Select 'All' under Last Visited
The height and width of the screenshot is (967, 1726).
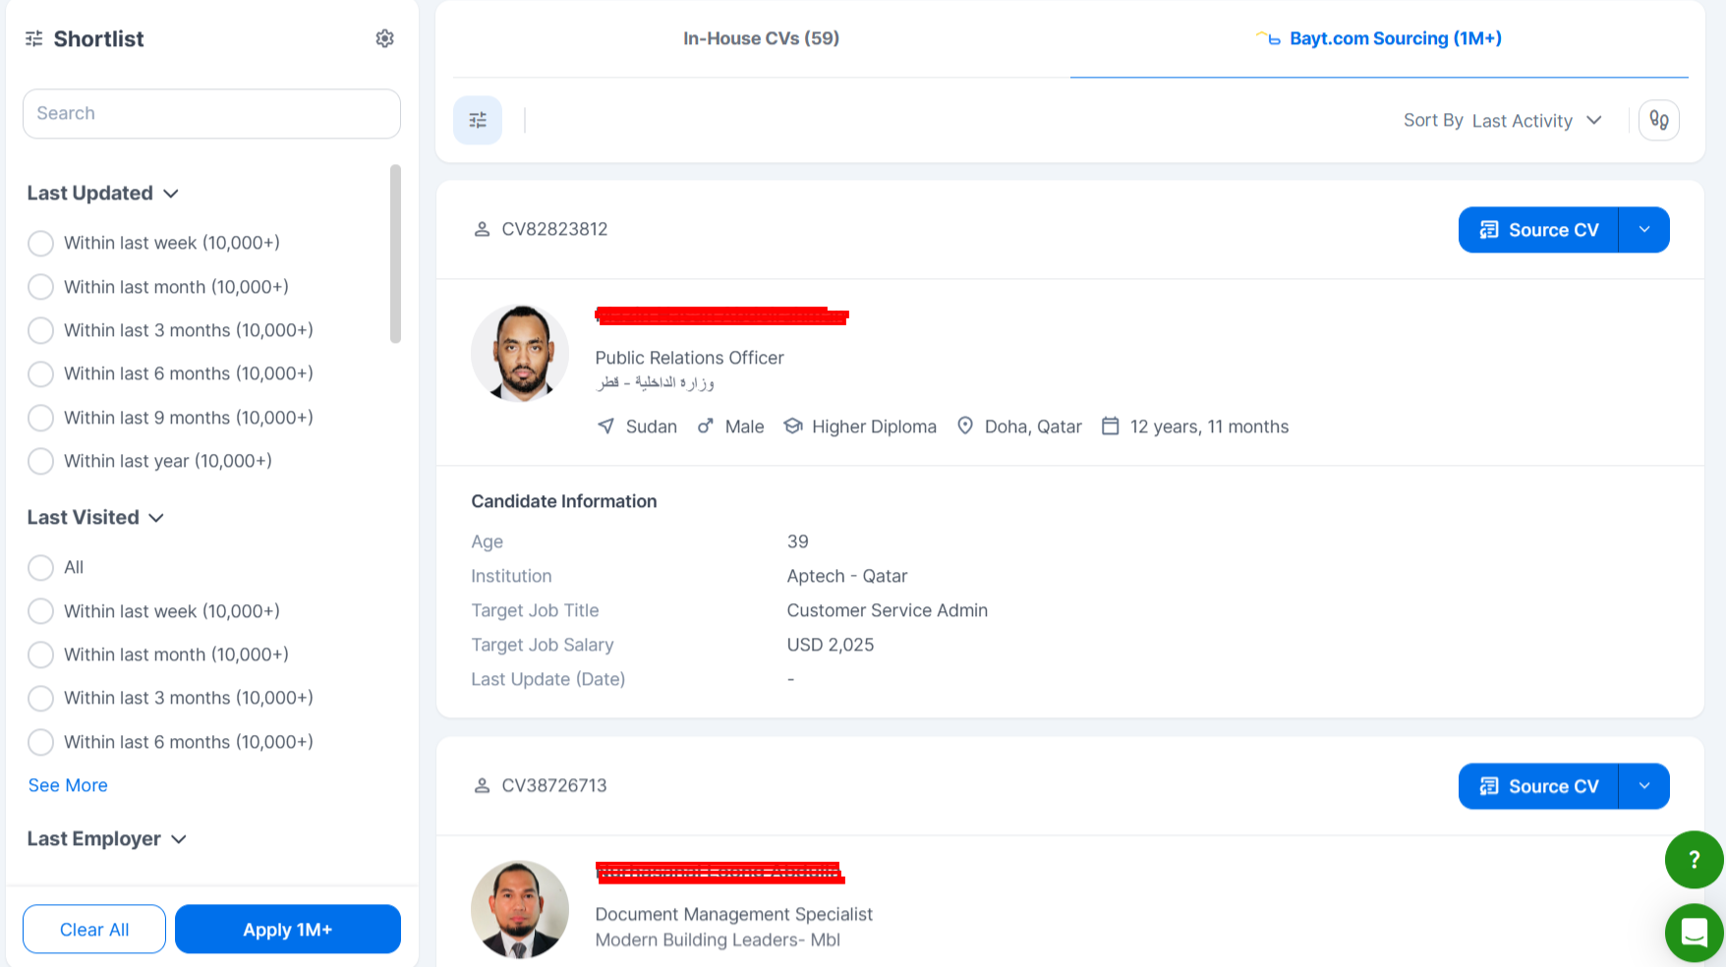pos(40,567)
